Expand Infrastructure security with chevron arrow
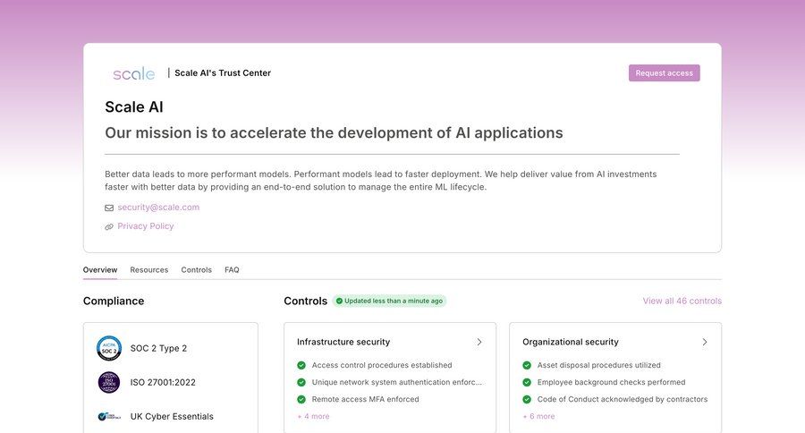This screenshot has height=433, width=805. coord(479,342)
